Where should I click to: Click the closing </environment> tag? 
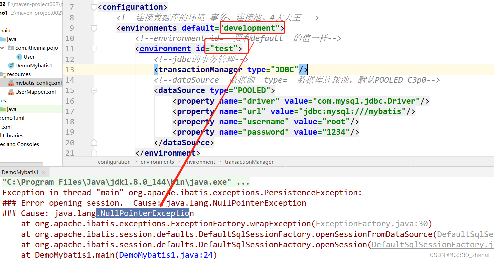[x=168, y=153]
